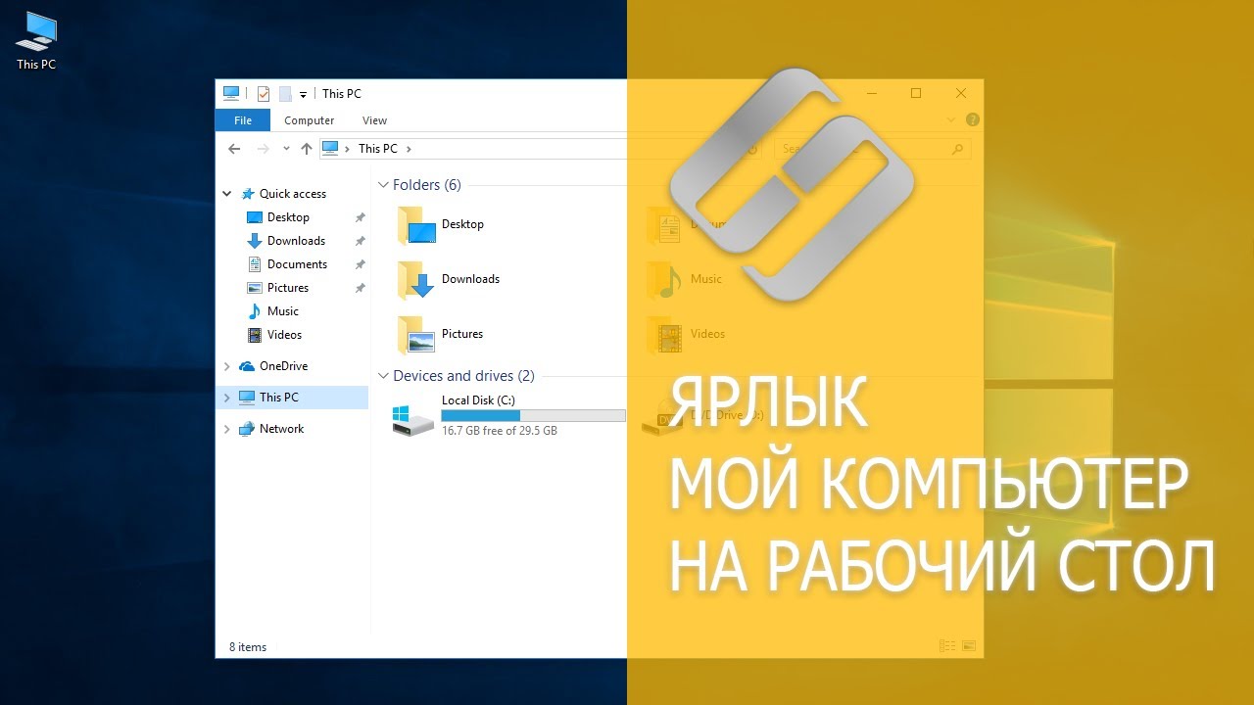Select the Pictures folder icon in Folders
Image resolution: width=1254 pixels, height=705 pixels.
click(416, 335)
